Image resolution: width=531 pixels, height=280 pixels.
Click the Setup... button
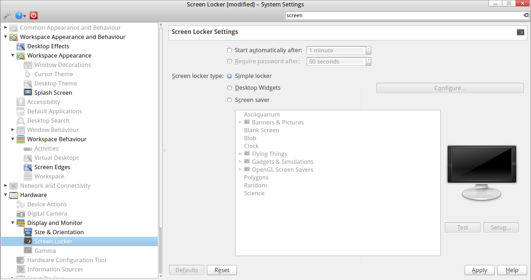coord(501,227)
